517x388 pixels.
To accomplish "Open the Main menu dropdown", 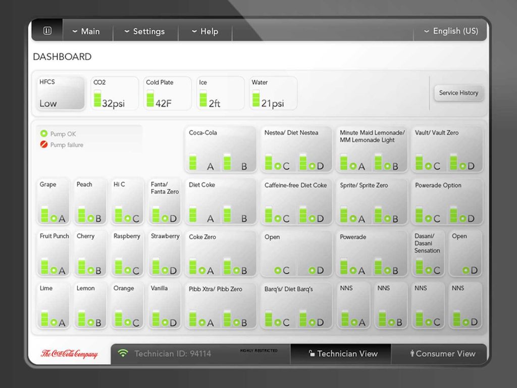I will pyautogui.click(x=87, y=31).
